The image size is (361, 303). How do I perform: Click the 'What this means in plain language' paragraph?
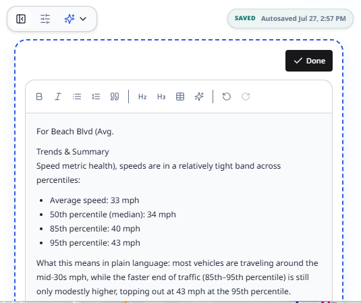(x=177, y=277)
